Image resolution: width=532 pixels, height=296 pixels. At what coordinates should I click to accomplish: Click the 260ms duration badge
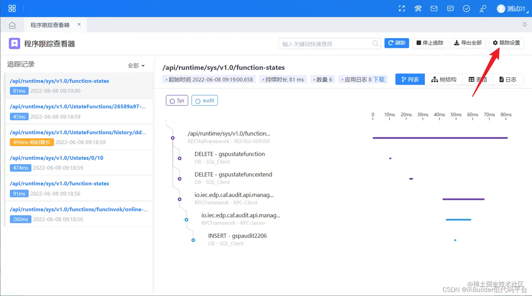click(x=20, y=219)
